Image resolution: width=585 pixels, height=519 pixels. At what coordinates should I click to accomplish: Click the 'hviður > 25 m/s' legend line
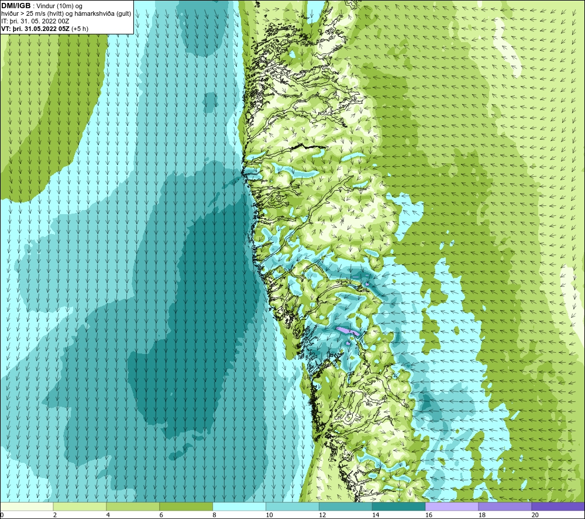[66, 14]
